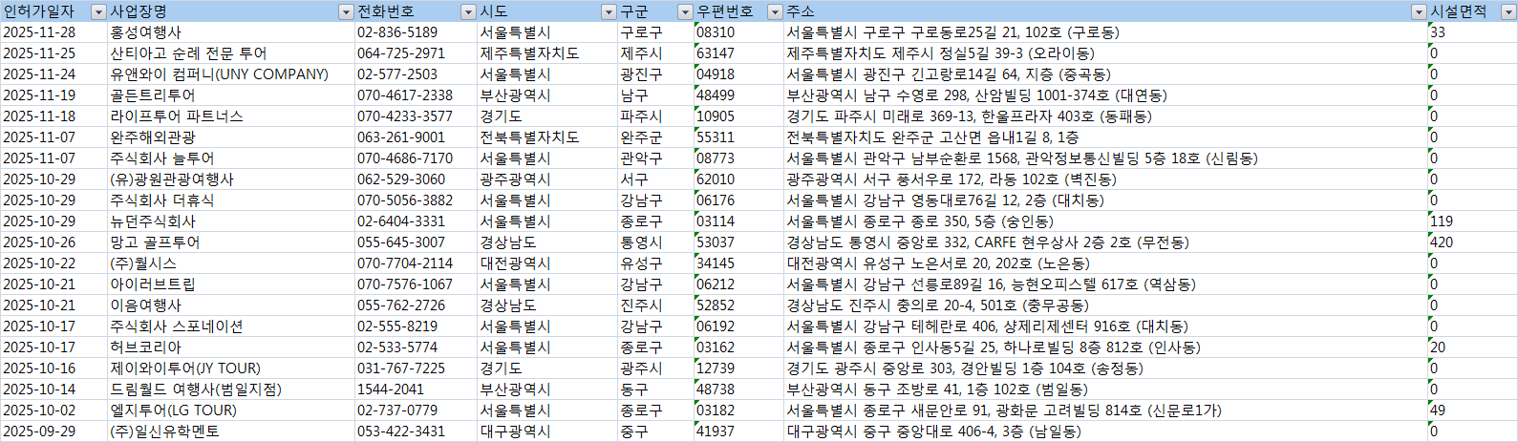The image size is (1518, 442).
Task: Select the 드림월드 여행사(범일지점) cell
Action: pyautogui.click(x=230, y=389)
